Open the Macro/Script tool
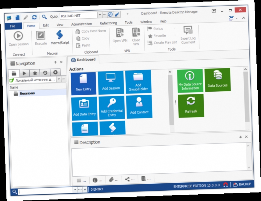Screen dimensions: 261x201 [60, 37]
